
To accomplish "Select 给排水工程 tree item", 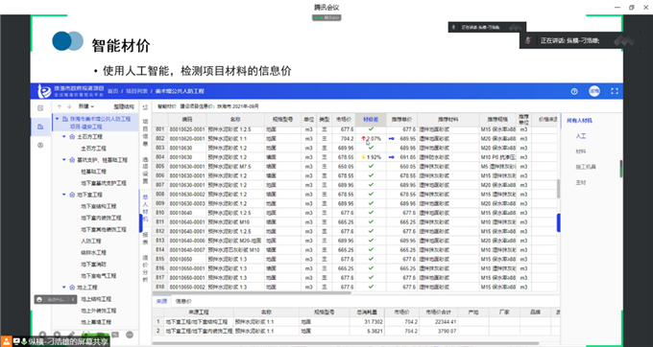I will pos(94,253).
